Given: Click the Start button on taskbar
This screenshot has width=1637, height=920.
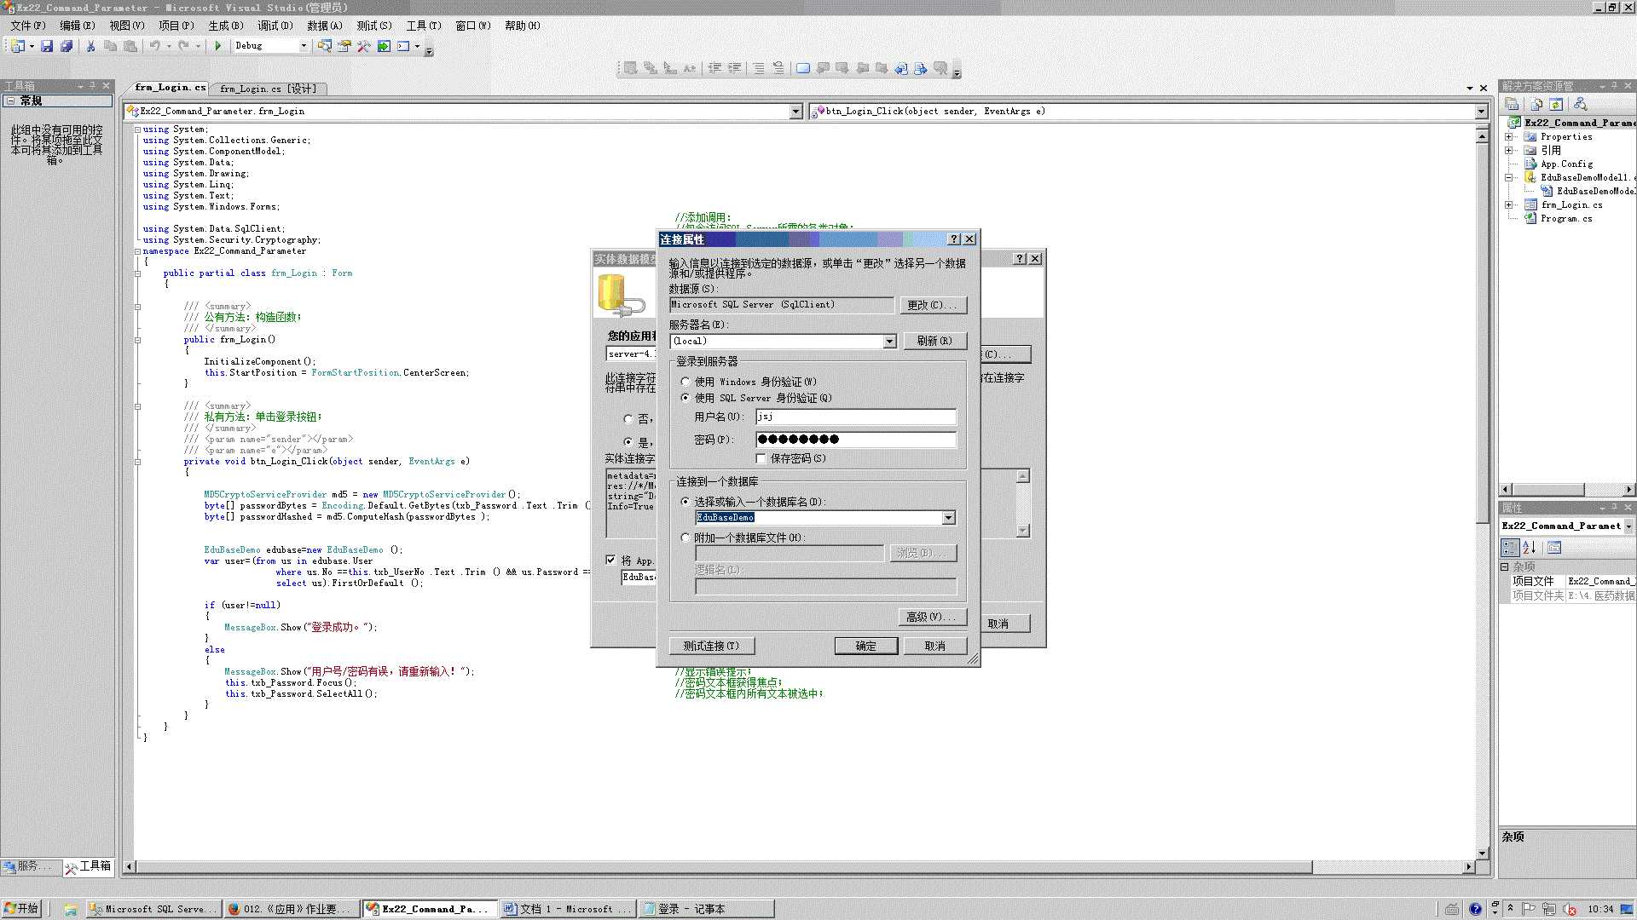Looking at the screenshot, I should click(21, 909).
